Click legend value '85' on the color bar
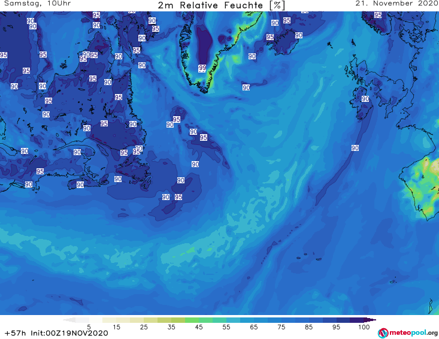Image resolution: width=439 pixels, height=339 pixels. (x=308, y=327)
